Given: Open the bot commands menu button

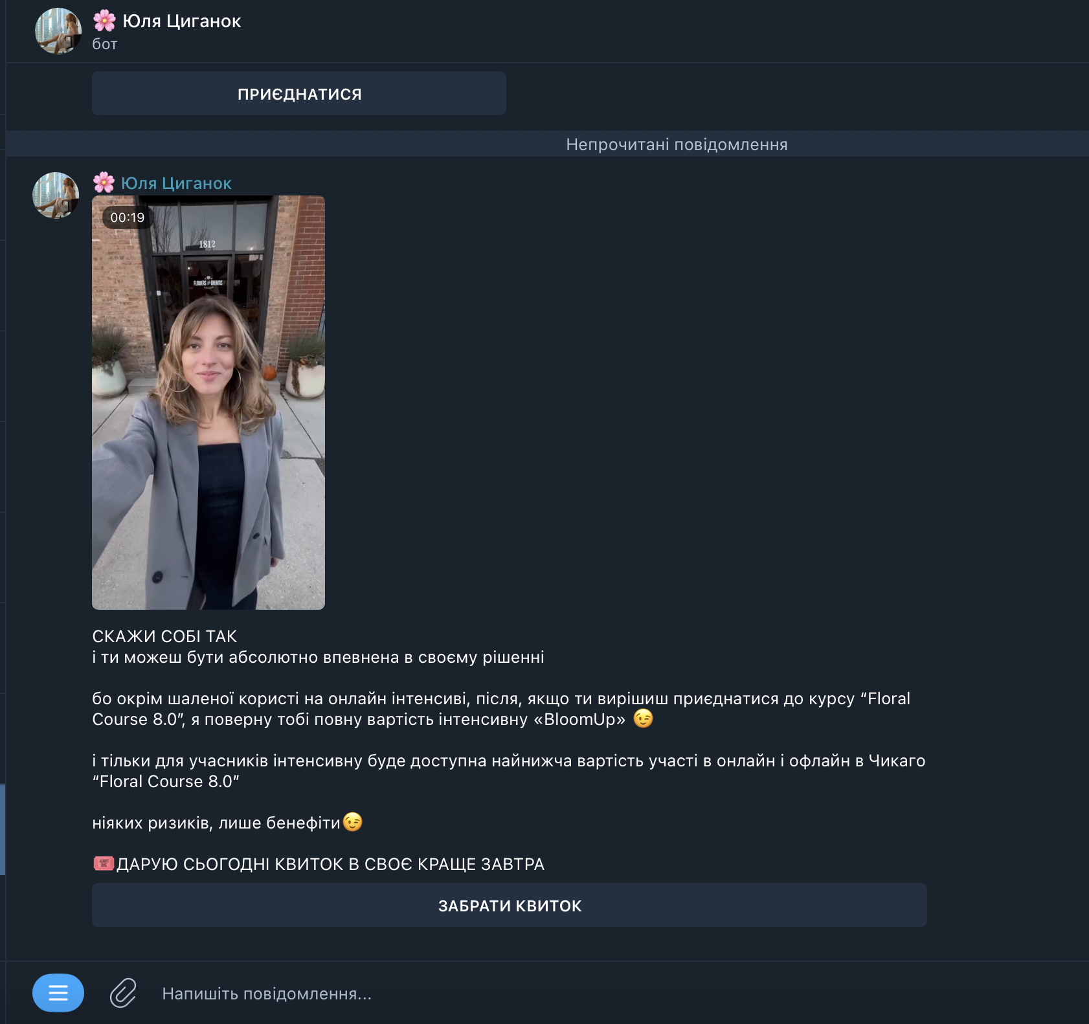Looking at the screenshot, I should pyautogui.click(x=58, y=992).
